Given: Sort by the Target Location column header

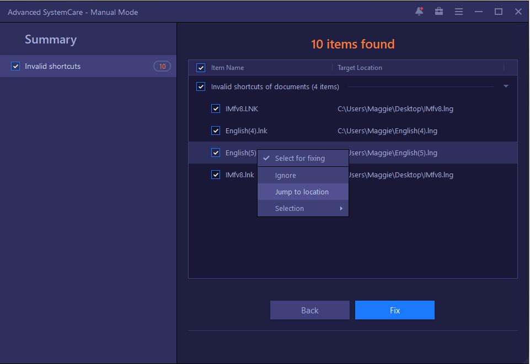Looking at the screenshot, I should [360, 68].
